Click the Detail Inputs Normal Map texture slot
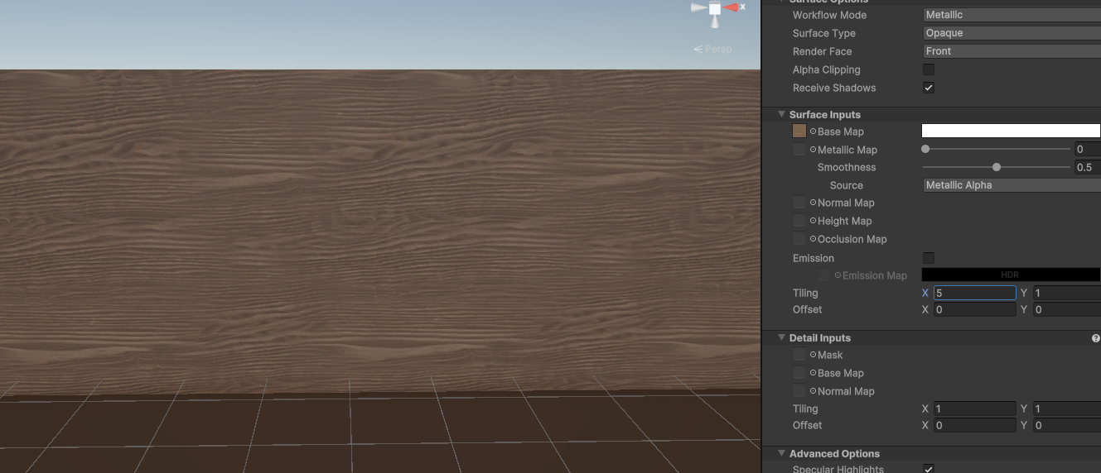The image size is (1101, 473). pos(799,391)
